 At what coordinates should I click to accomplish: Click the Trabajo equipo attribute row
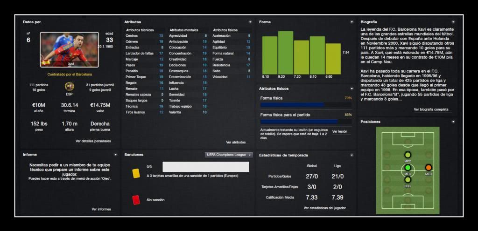pyautogui.click(x=188, y=106)
